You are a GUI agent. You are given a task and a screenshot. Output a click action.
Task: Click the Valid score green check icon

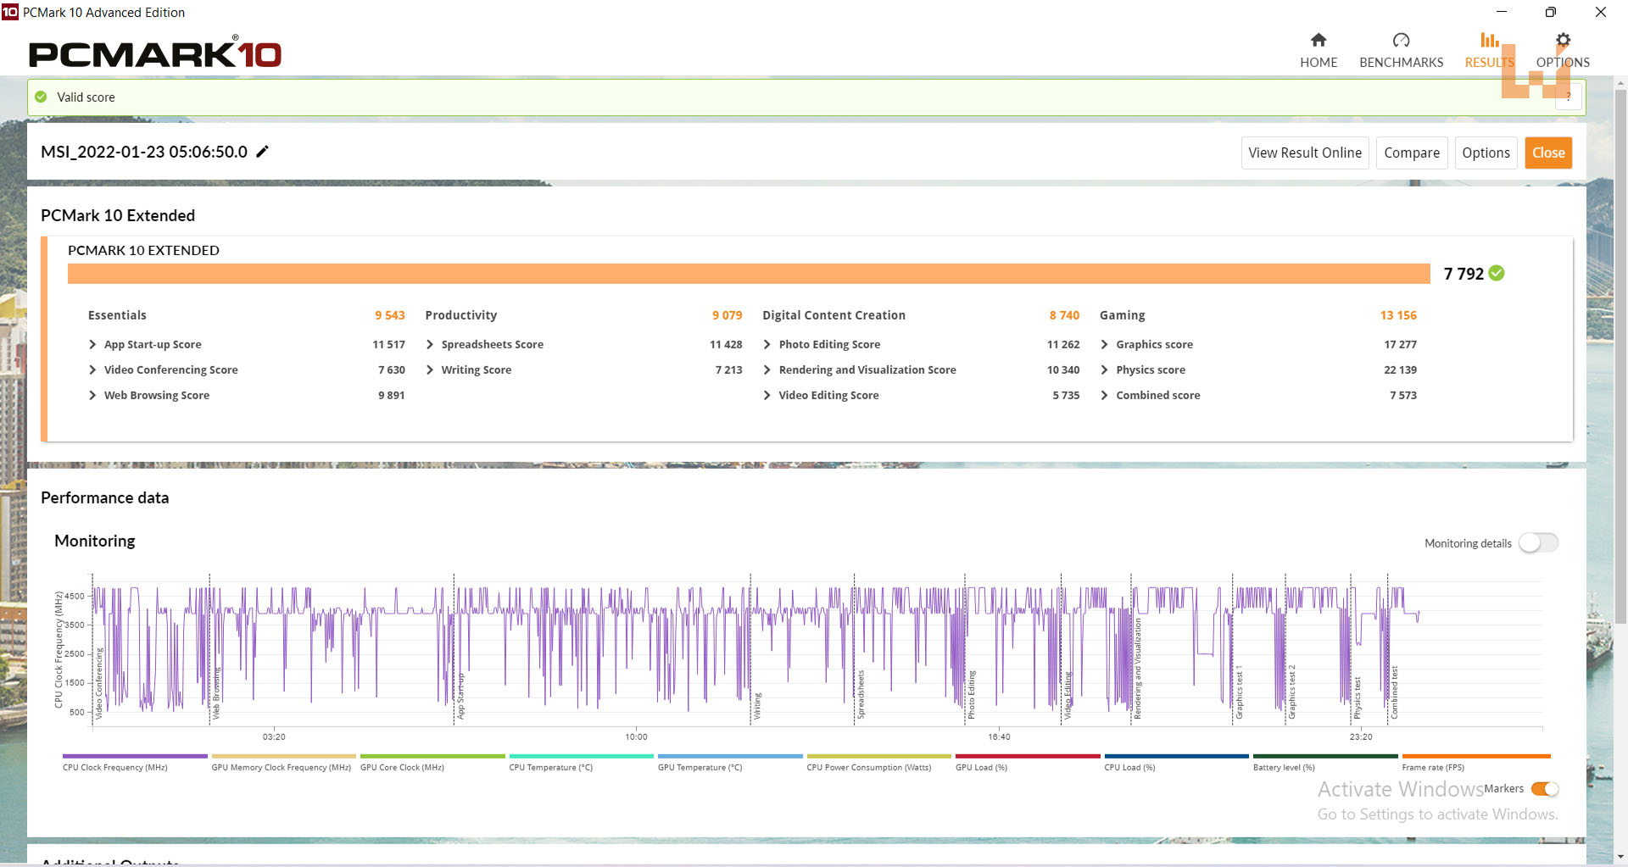point(41,97)
